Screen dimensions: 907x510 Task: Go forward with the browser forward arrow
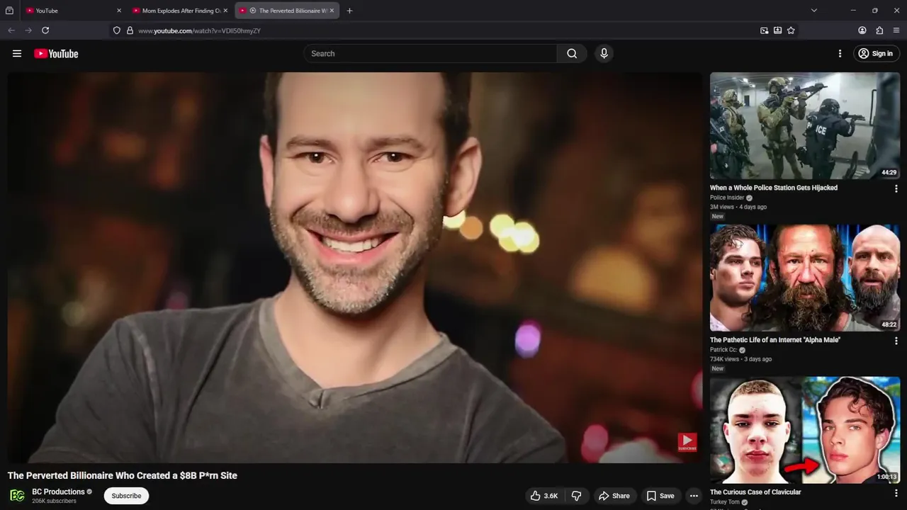pos(28,30)
